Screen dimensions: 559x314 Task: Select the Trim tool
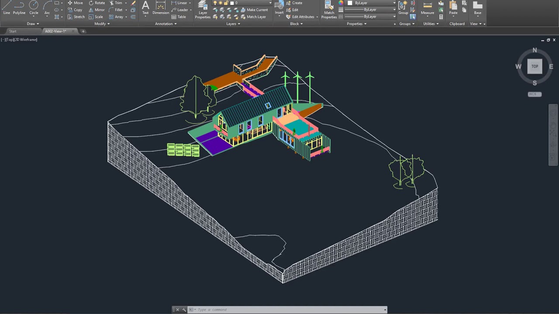115,3
